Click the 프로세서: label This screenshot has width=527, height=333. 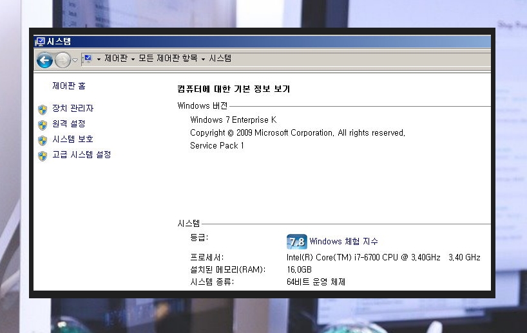[x=207, y=258]
